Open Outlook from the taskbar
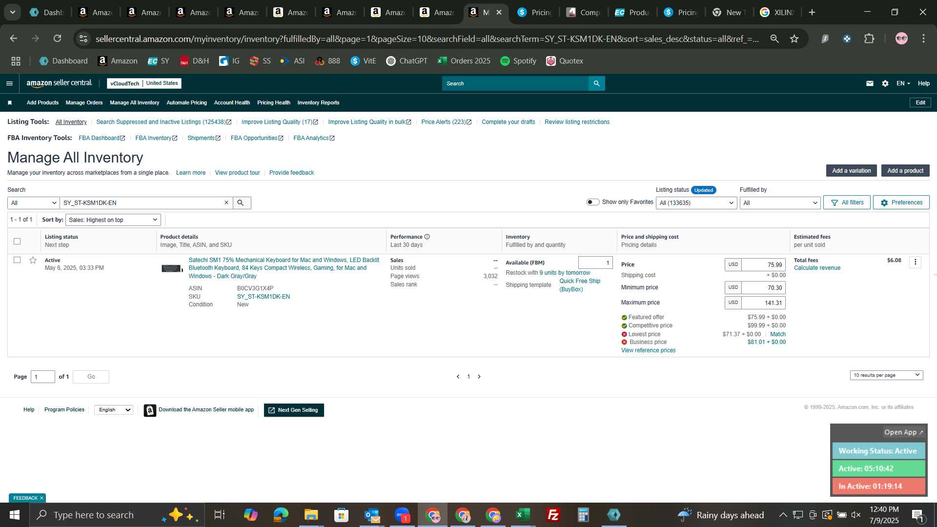937x527 pixels. [x=372, y=515]
